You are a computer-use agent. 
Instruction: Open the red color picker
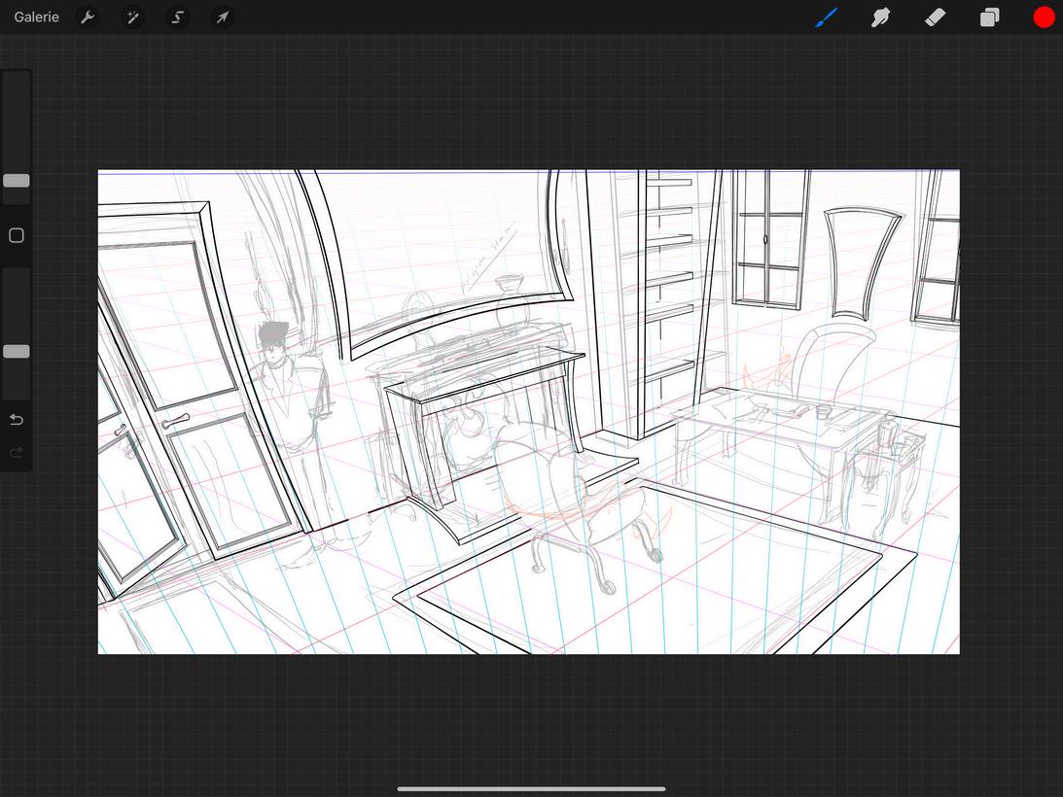(x=1044, y=17)
